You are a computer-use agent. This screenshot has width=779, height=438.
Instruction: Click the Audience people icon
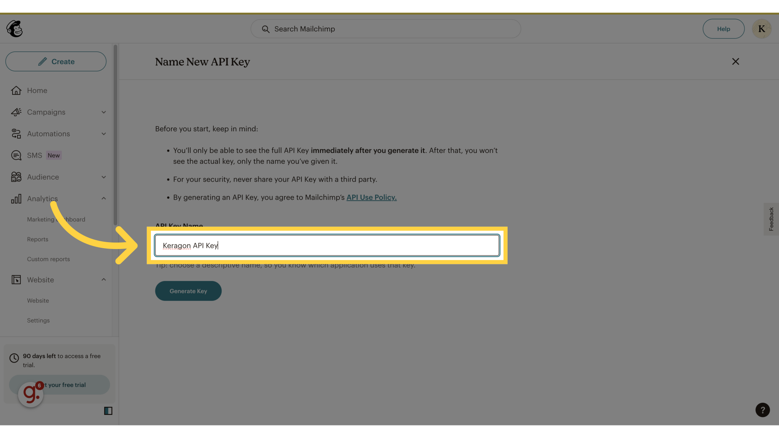point(16,177)
